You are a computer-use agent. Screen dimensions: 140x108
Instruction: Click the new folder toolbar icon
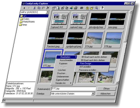[x=92, y=8]
